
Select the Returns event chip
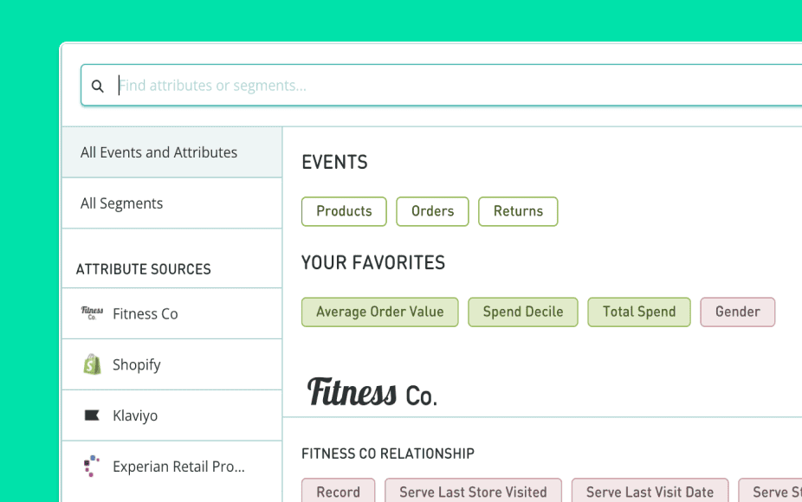coord(518,211)
